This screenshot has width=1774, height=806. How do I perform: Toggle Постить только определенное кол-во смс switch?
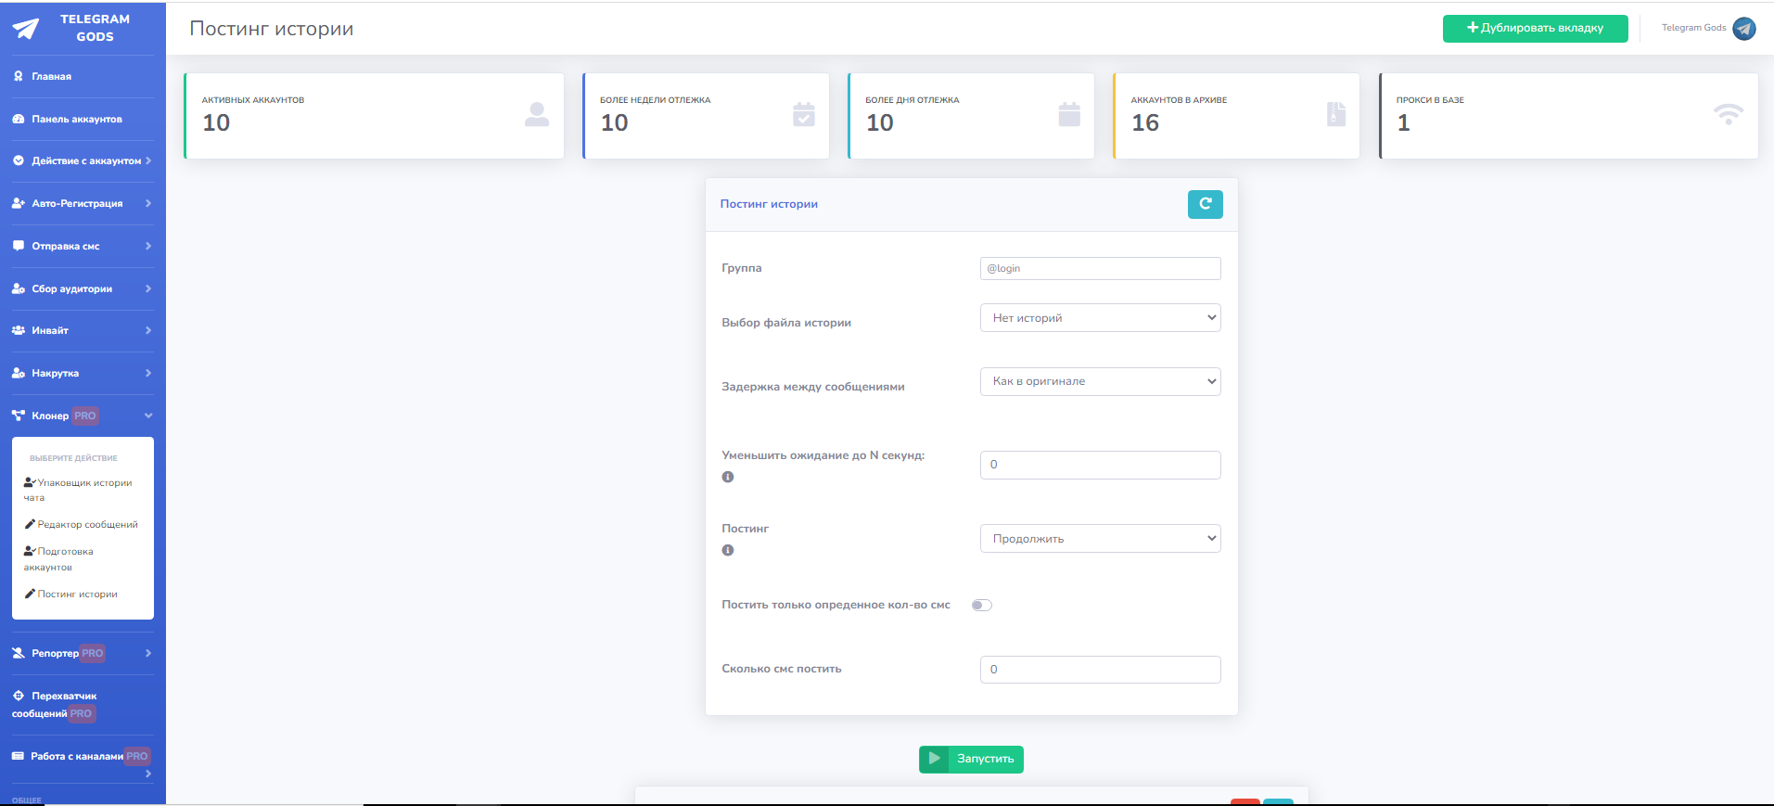982,606
